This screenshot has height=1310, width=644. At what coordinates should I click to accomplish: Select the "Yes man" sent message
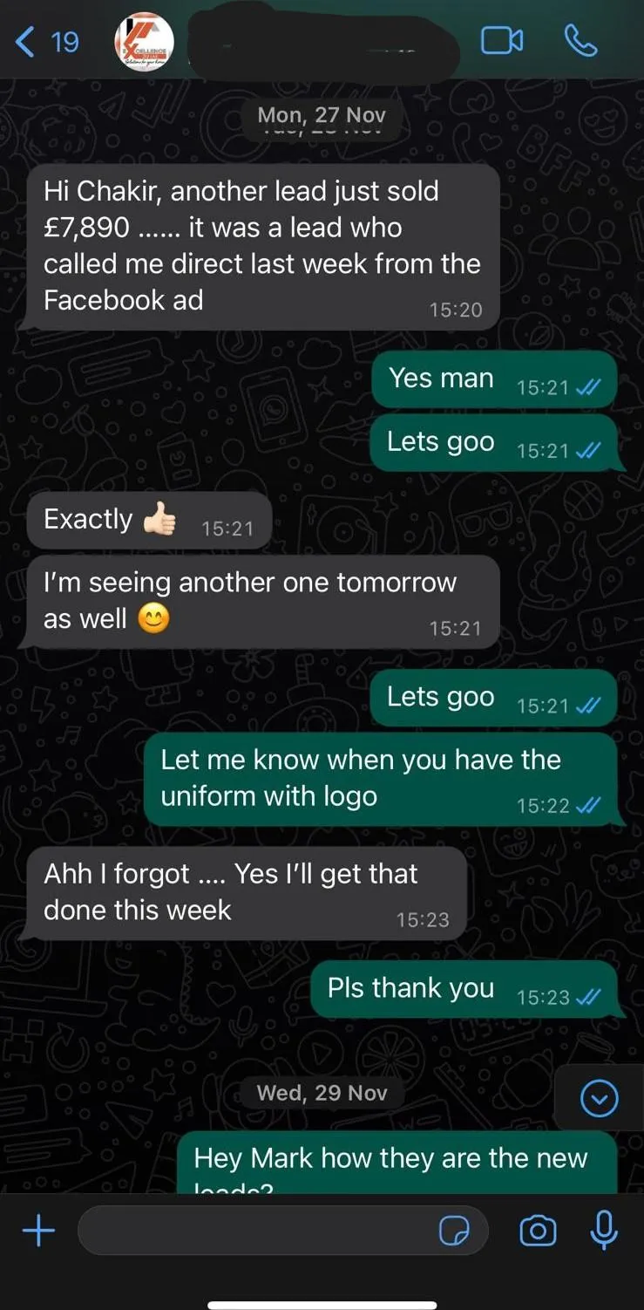pyautogui.click(x=494, y=379)
